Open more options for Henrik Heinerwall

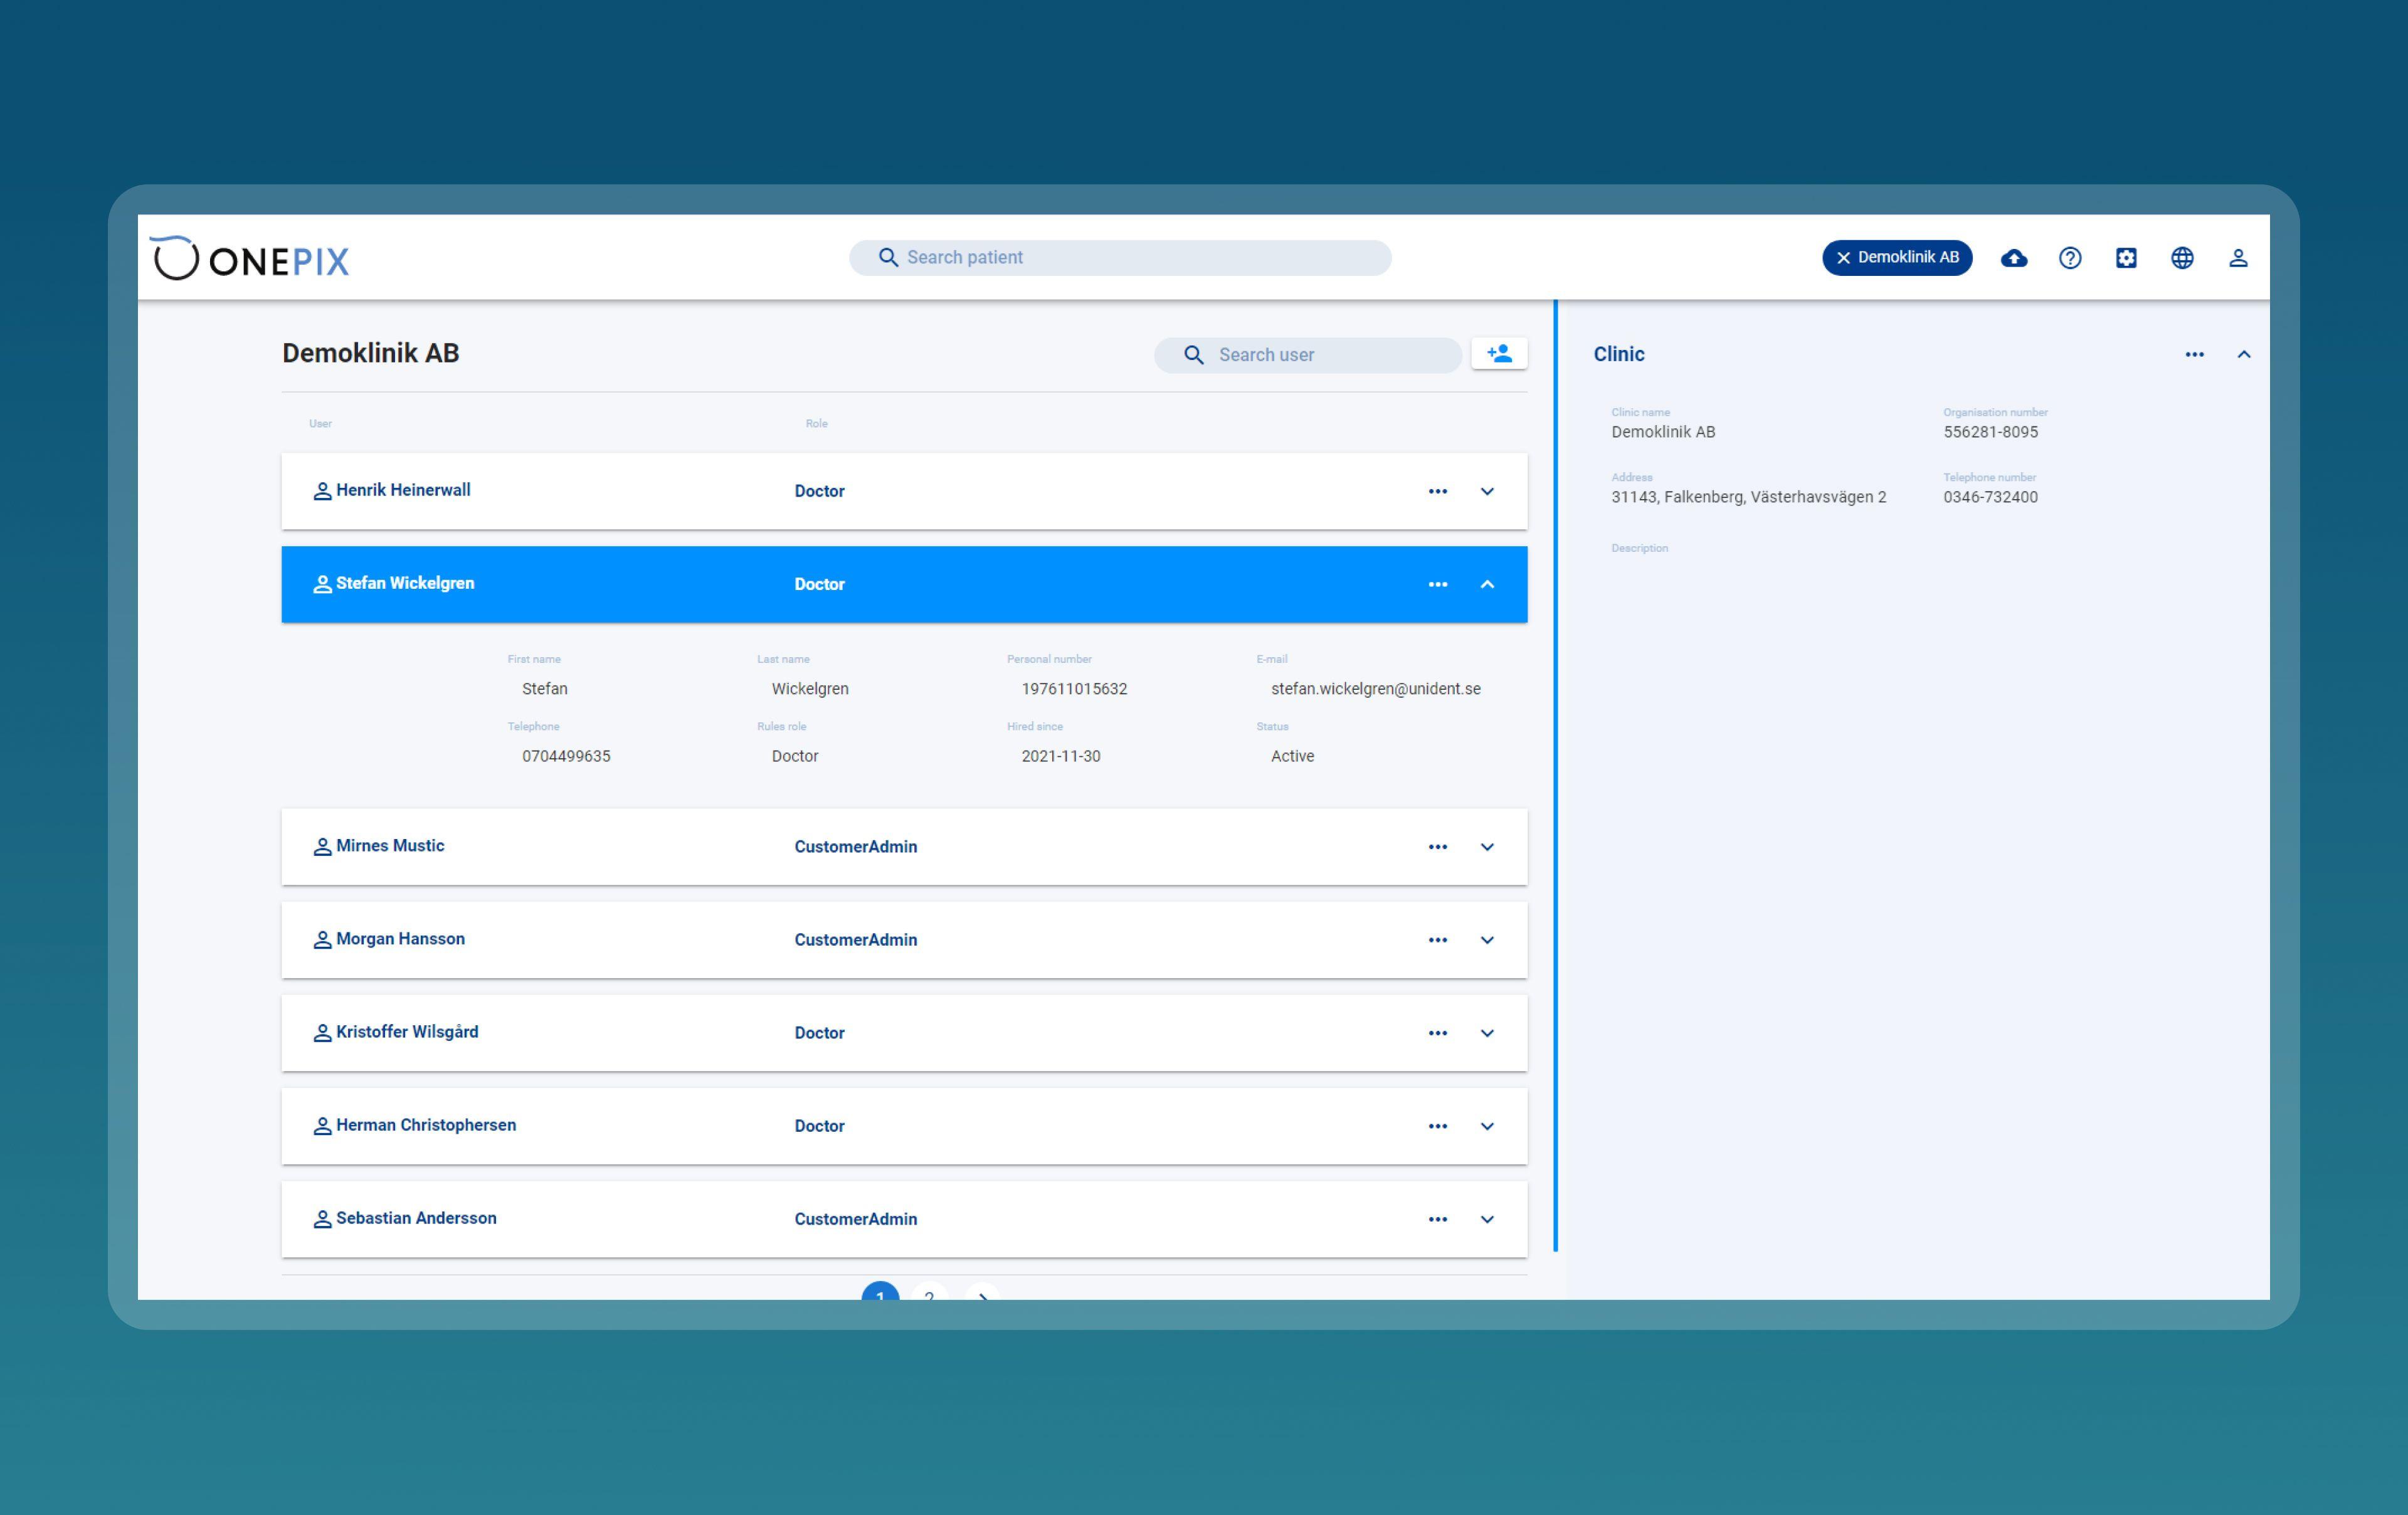1438,491
